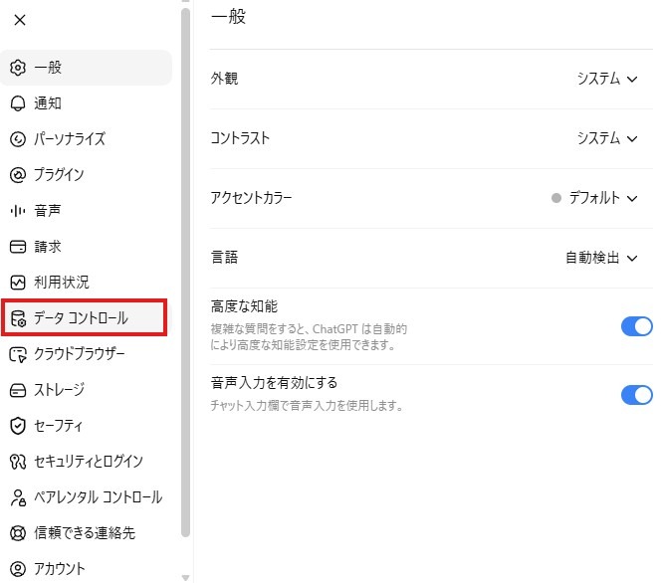Click the 高度な知能 description text
661x583 pixels.
pos(309,337)
